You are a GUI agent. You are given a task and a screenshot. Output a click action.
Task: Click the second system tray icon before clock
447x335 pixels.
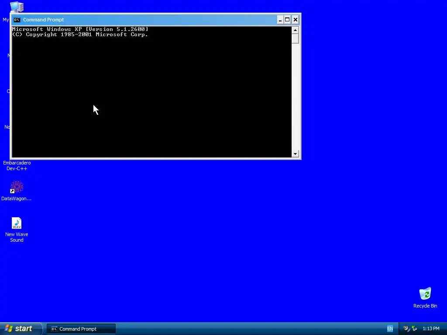414,328
